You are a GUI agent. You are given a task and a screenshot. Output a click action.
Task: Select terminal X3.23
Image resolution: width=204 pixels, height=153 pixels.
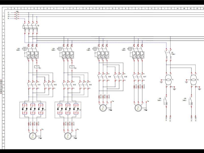(x=135, y=86)
